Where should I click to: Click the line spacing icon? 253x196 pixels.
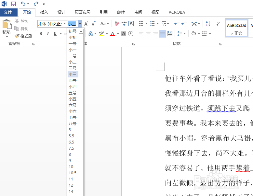click(x=180, y=34)
